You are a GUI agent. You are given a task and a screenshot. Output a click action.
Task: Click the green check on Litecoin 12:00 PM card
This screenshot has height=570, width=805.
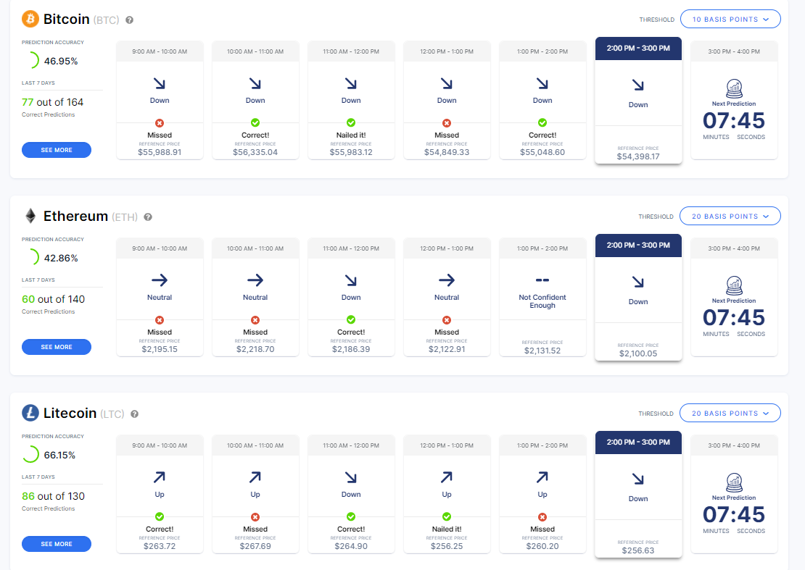click(447, 516)
